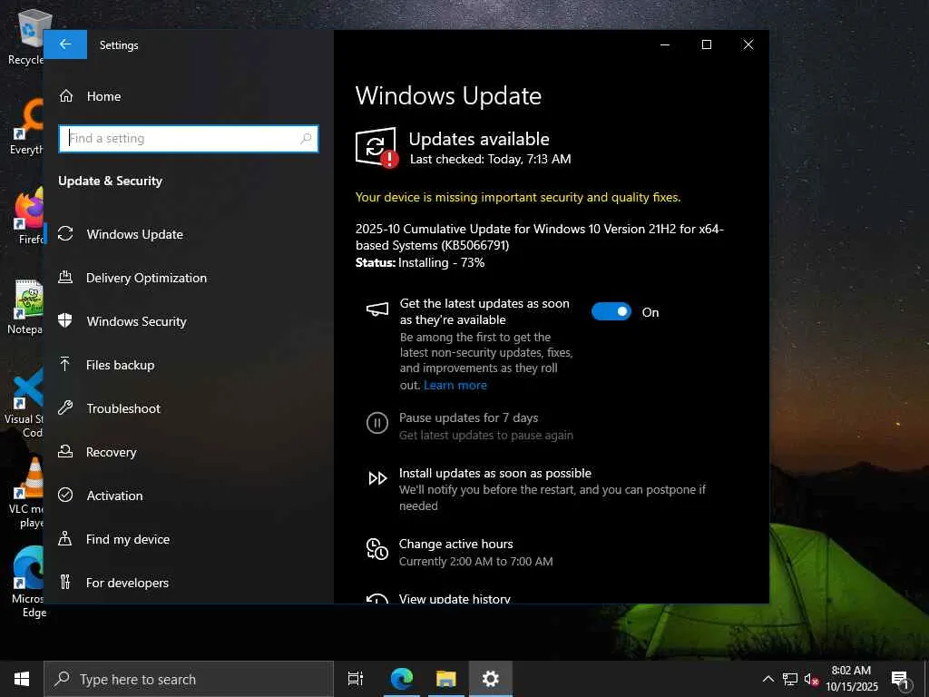Click the Settings back arrow button
Image resolution: width=929 pixels, height=697 pixels.
click(x=65, y=44)
